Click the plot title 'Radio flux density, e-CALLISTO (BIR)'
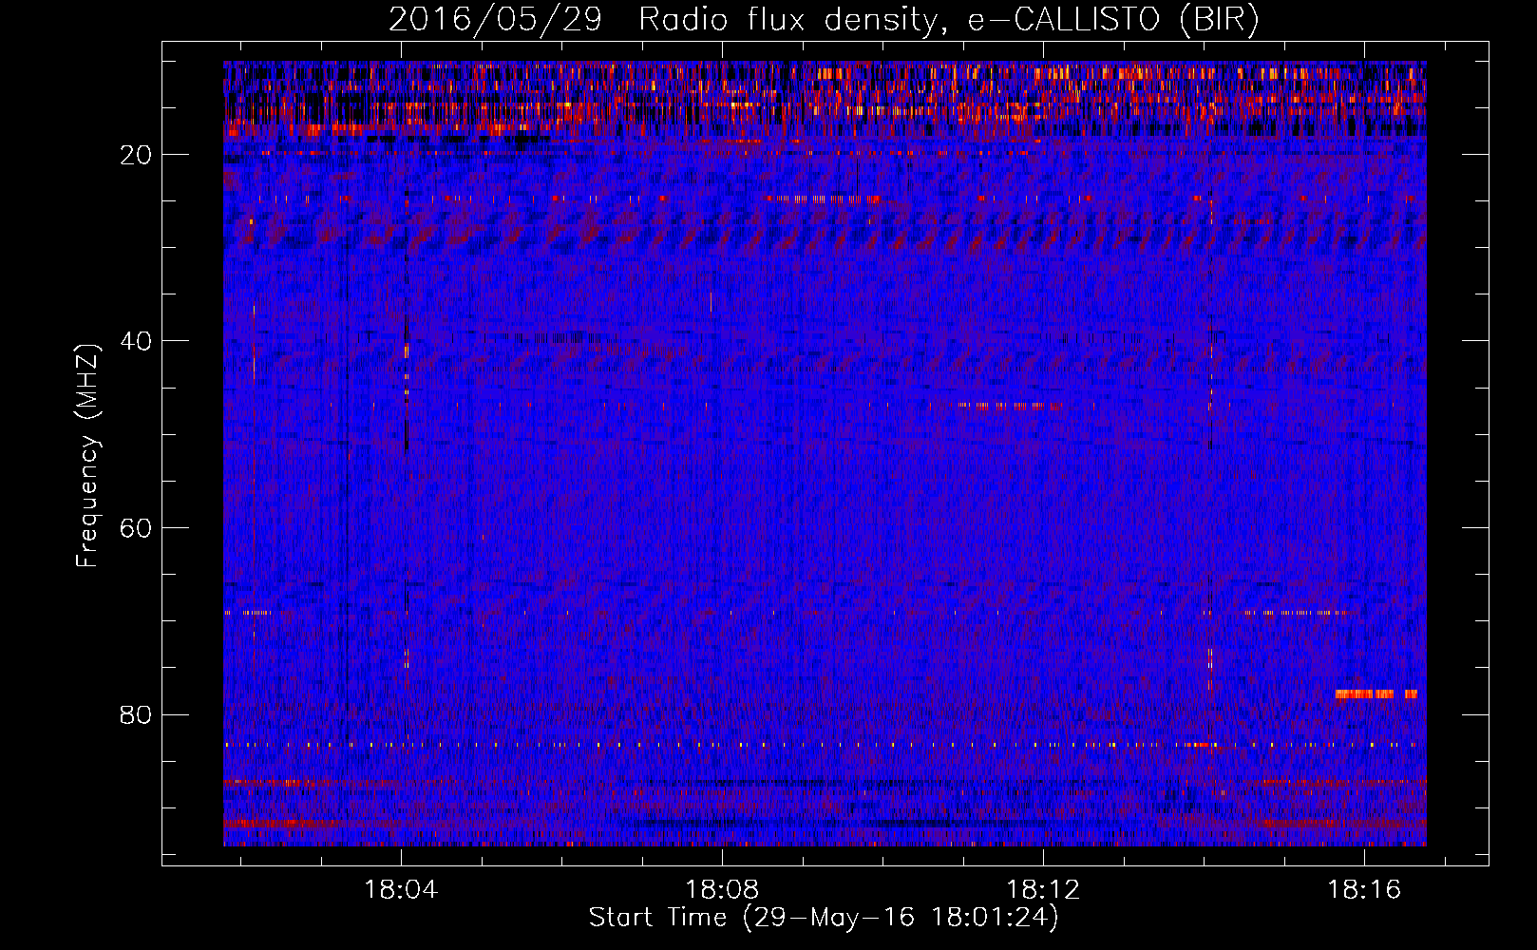Screen dimensions: 1537x950 [x=948, y=19]
